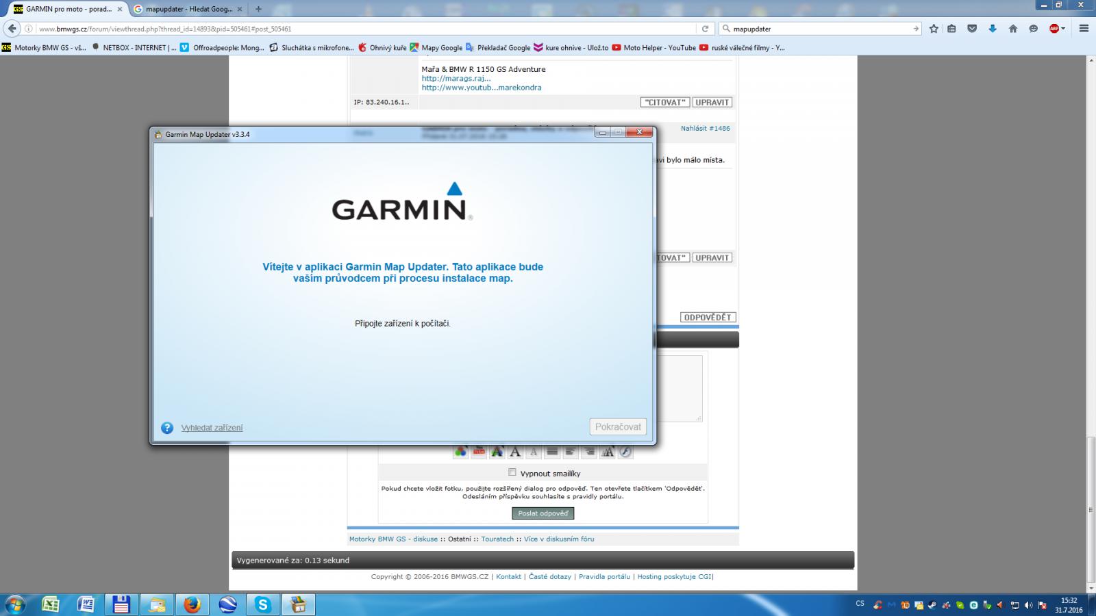
Task: Open Skype from the taskbar
Action: (263, 604)
